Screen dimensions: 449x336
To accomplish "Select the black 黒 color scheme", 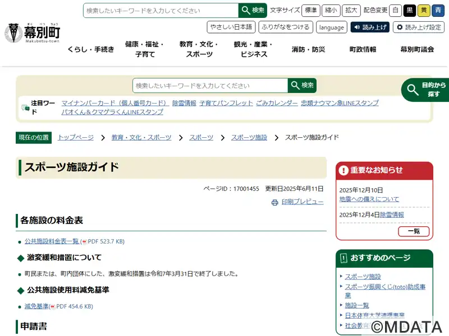I will coord(410,11).
